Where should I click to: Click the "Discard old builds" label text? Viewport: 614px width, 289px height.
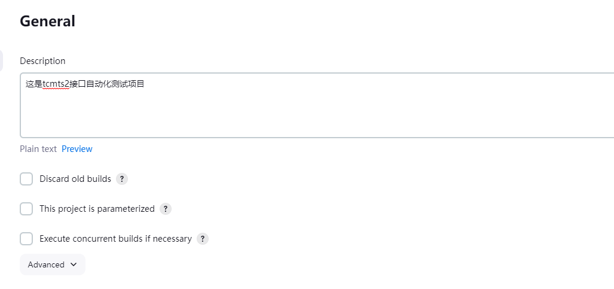(75, 179)
